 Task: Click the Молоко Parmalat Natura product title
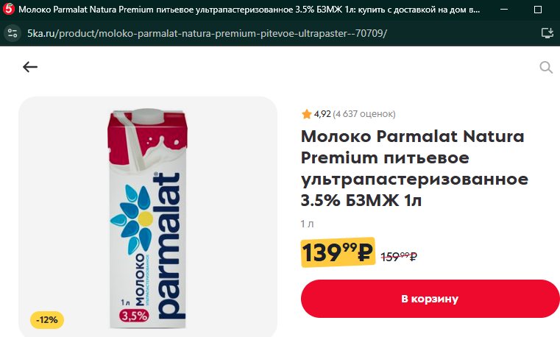414,168
